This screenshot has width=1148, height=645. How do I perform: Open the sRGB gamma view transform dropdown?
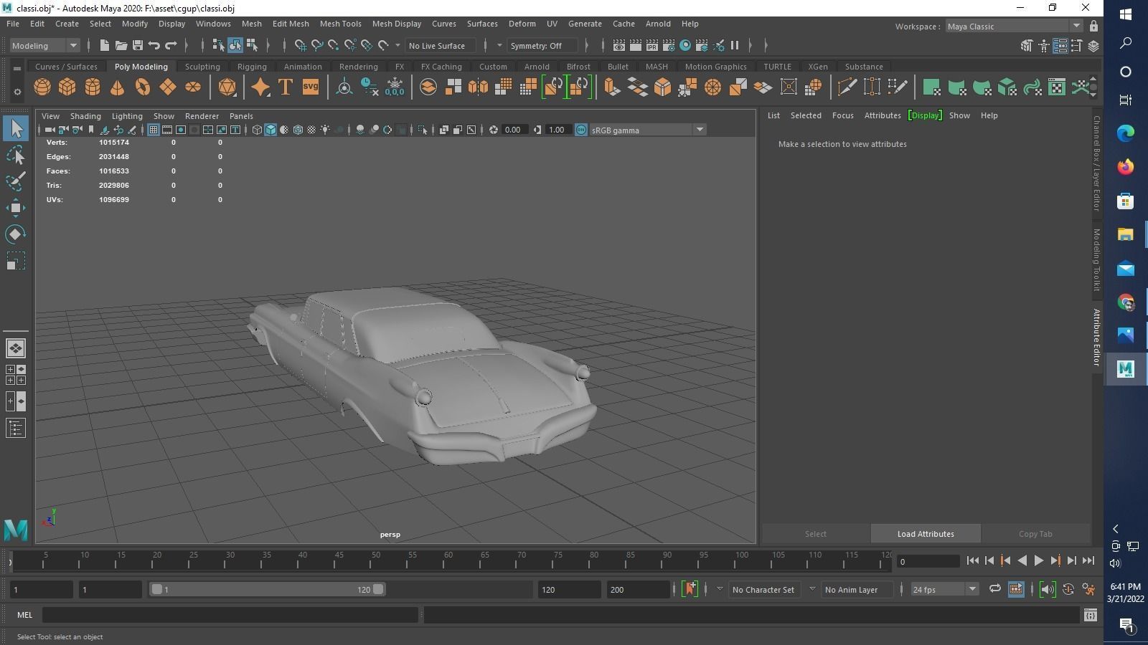(x=647, y=130)
